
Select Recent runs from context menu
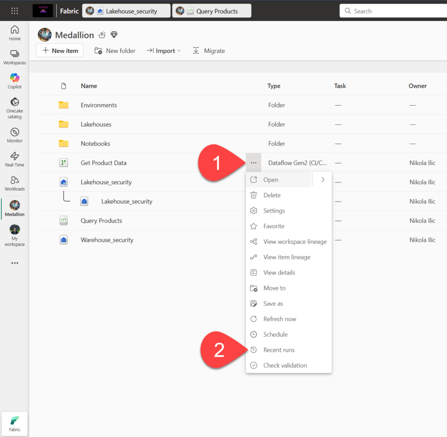point(279,350)
